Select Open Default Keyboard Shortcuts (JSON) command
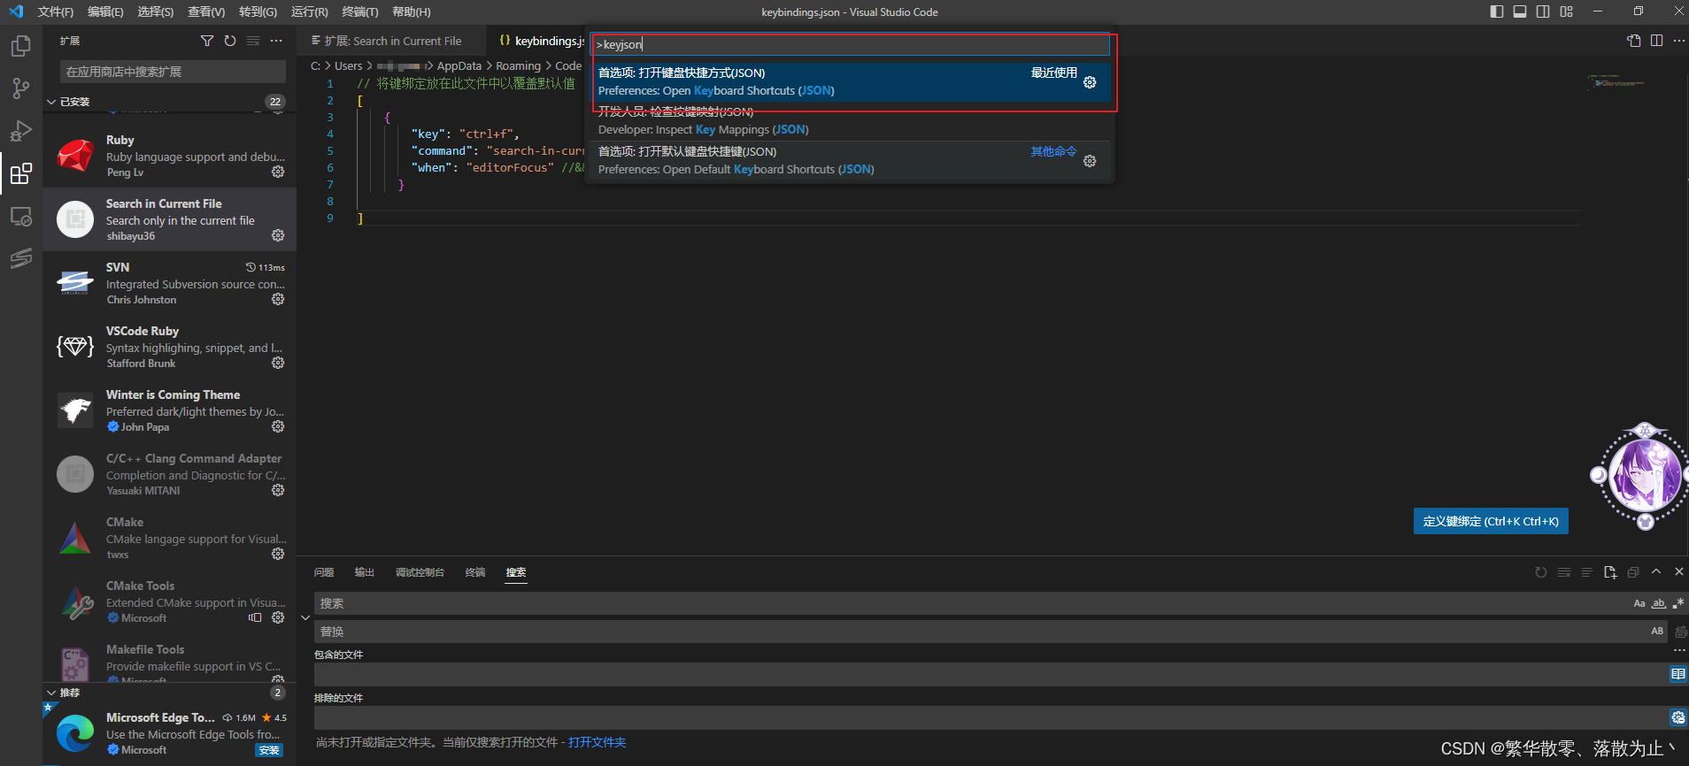The image size is (1689, 766). pos(852,160)
